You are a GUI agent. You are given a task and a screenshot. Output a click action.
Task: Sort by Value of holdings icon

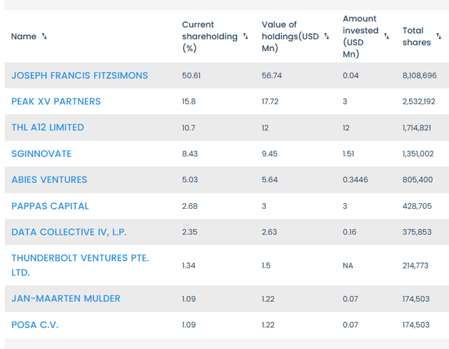(x=326, y=36)
